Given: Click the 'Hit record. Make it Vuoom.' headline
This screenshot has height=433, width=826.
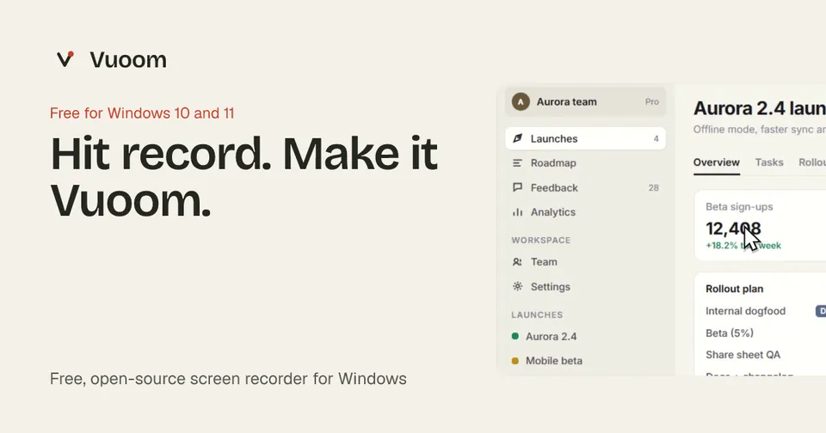Looking at the screenshot, I should [243, 177].
